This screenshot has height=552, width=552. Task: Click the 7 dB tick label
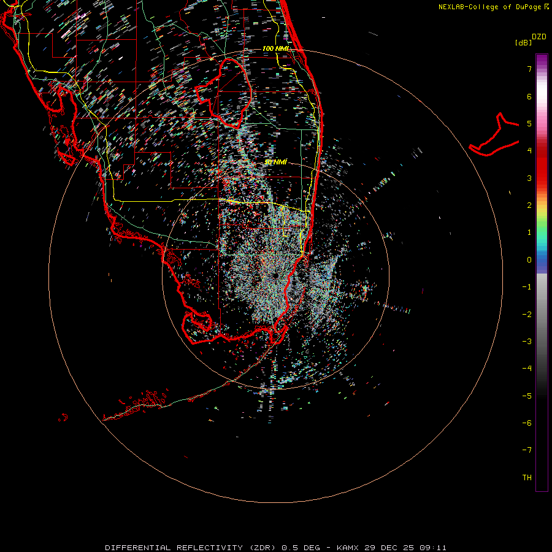(529, 69)
